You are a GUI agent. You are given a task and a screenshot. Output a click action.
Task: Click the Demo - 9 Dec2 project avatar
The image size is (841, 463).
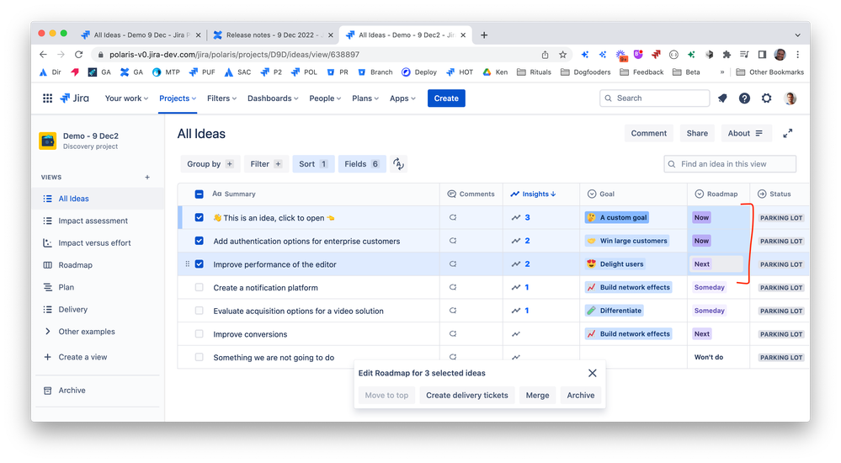[x=48, y=141]
